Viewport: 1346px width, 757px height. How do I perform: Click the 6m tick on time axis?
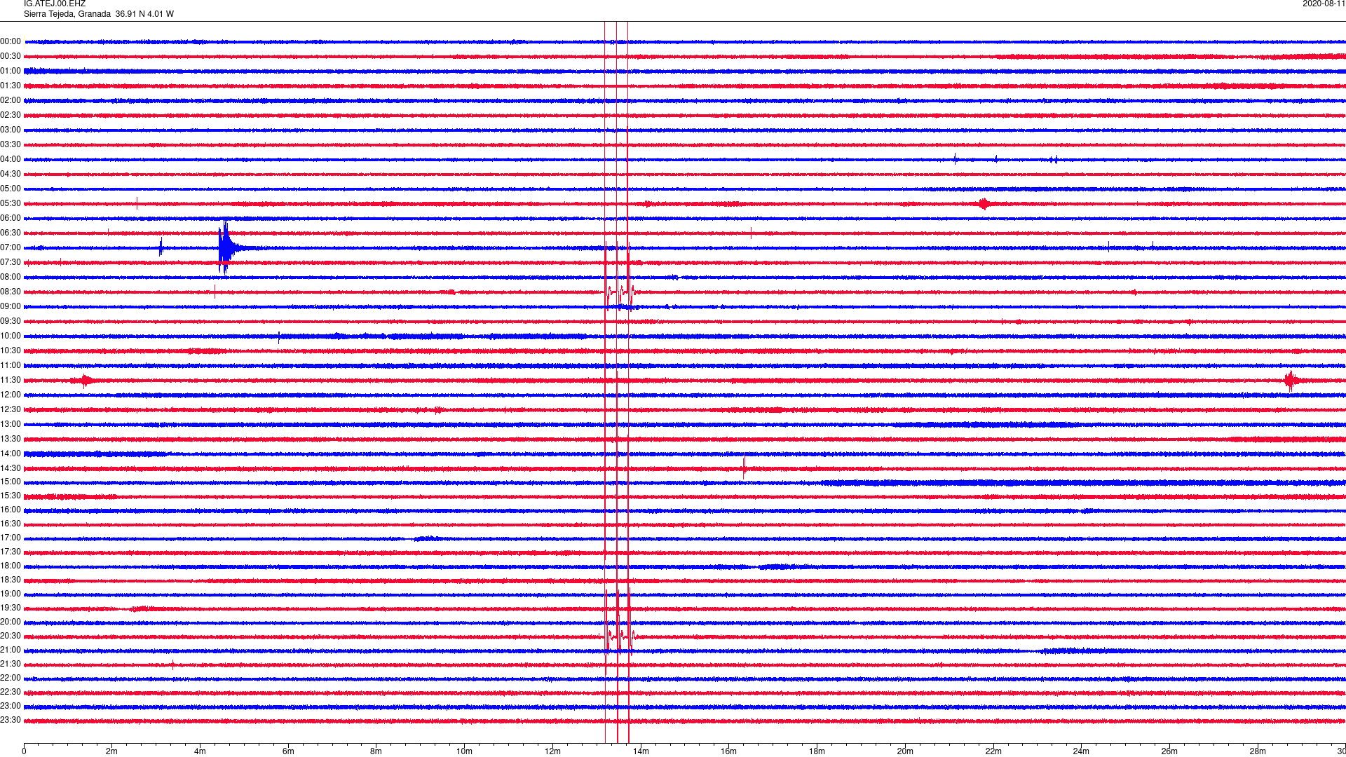coord(288,751)
